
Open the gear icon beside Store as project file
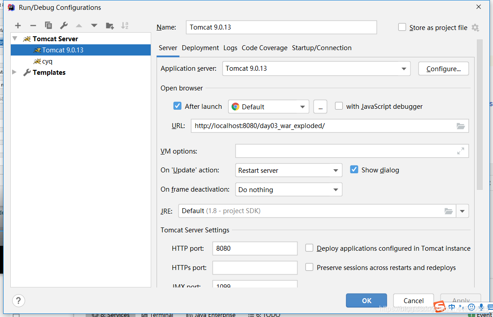(475, 28)
